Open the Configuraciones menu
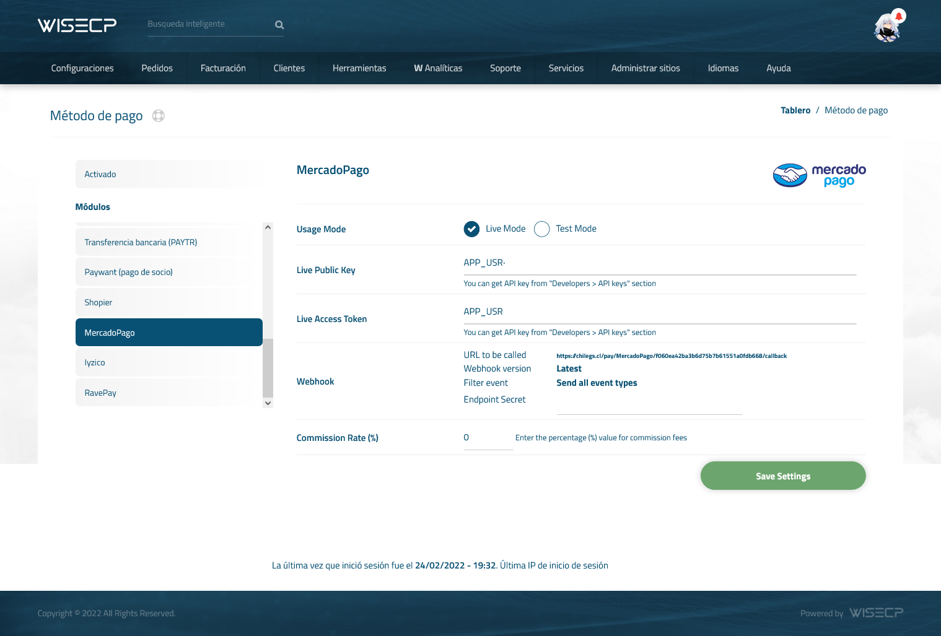 pos(82,68)
